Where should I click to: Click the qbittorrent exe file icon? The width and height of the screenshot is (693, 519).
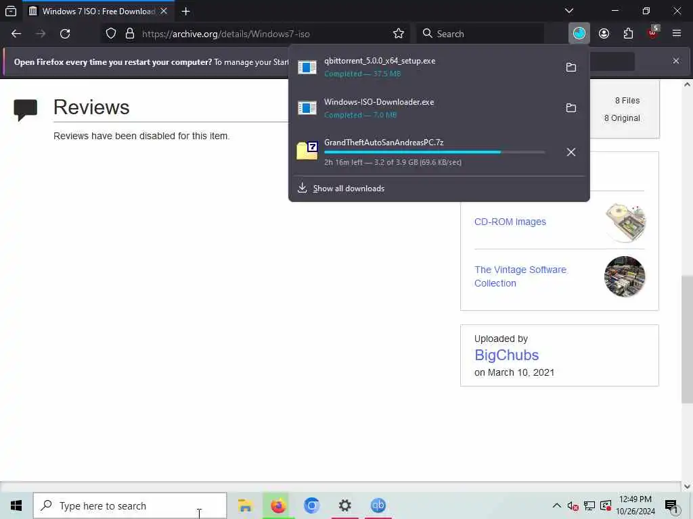(x=307, y=67)
